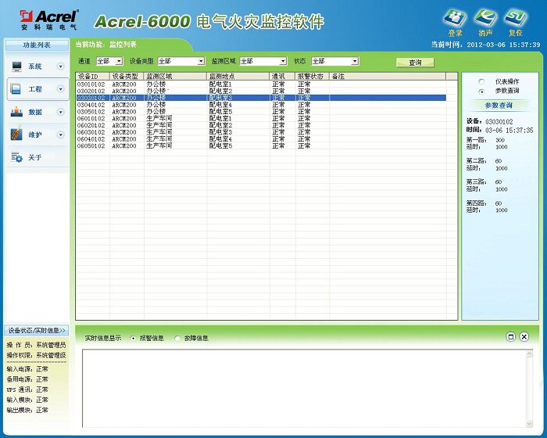The height and width of the screenshot is (438, 547).
Task: Select device row 03040102
Action: [261, 105]
